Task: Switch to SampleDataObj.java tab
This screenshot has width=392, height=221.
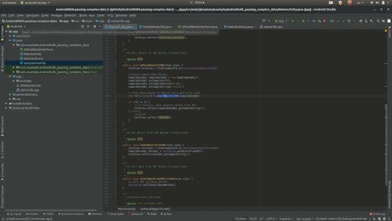Action: [x=157, y=27]
